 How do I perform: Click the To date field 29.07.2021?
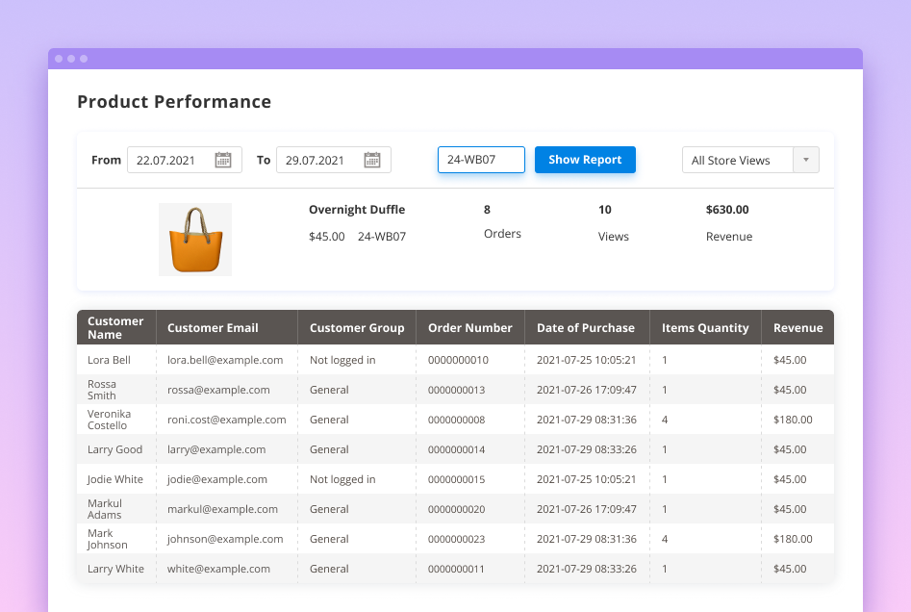pos(322,160)
